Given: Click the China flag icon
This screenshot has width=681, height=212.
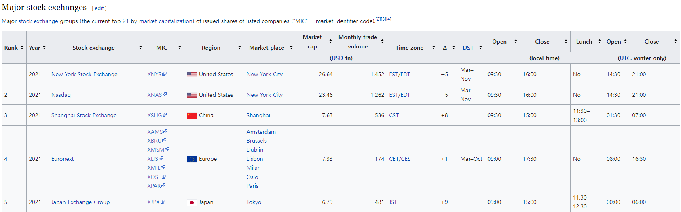Looking at the screenshot, I should pyautogui.click(x=192, y=116).
